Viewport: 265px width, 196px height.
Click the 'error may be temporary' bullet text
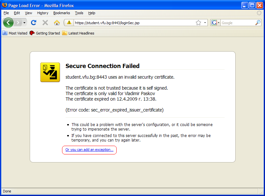coord(141,138)
